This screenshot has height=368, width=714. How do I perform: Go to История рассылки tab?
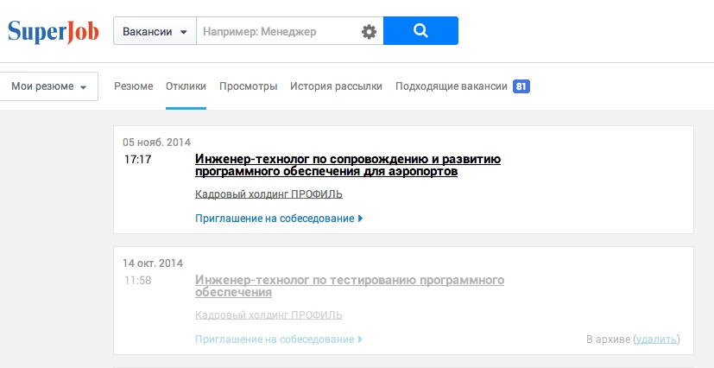click(336, 86)
